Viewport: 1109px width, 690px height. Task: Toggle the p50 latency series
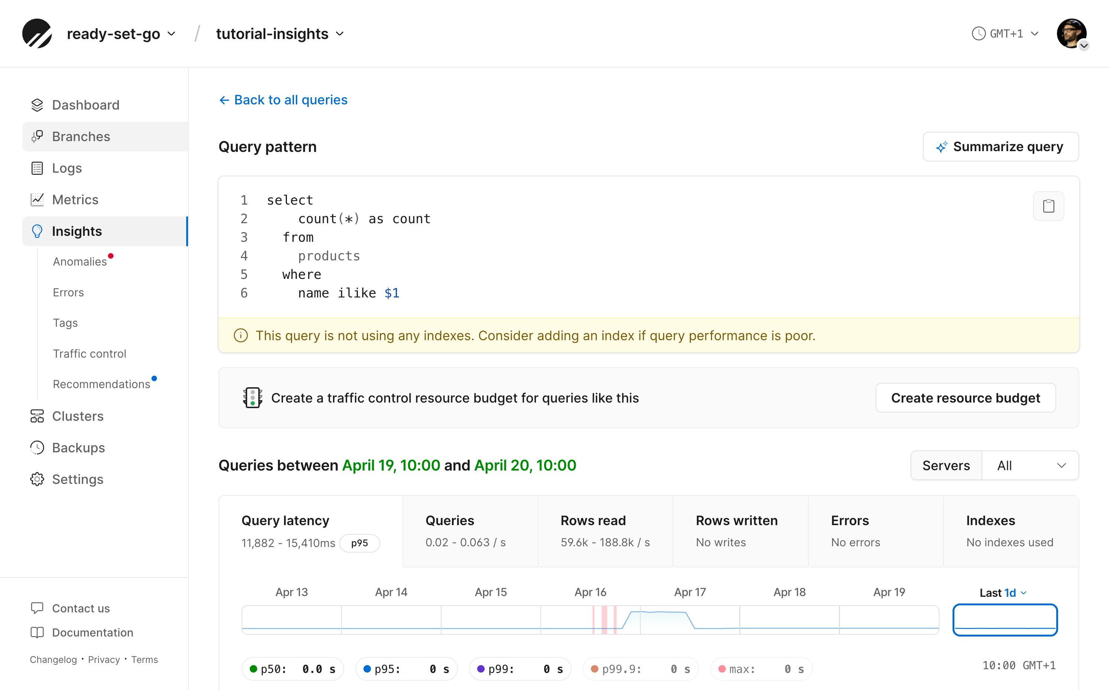click(x=292, y=669)
